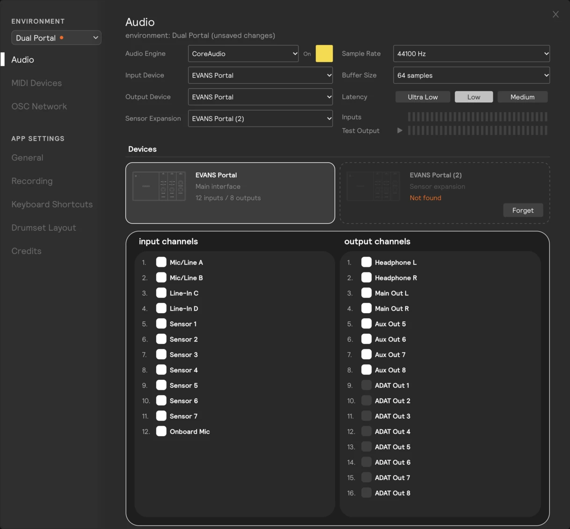The image size is (570, 529).
Task: Click the Inputs level meter
Action: (x=477, y=117)
